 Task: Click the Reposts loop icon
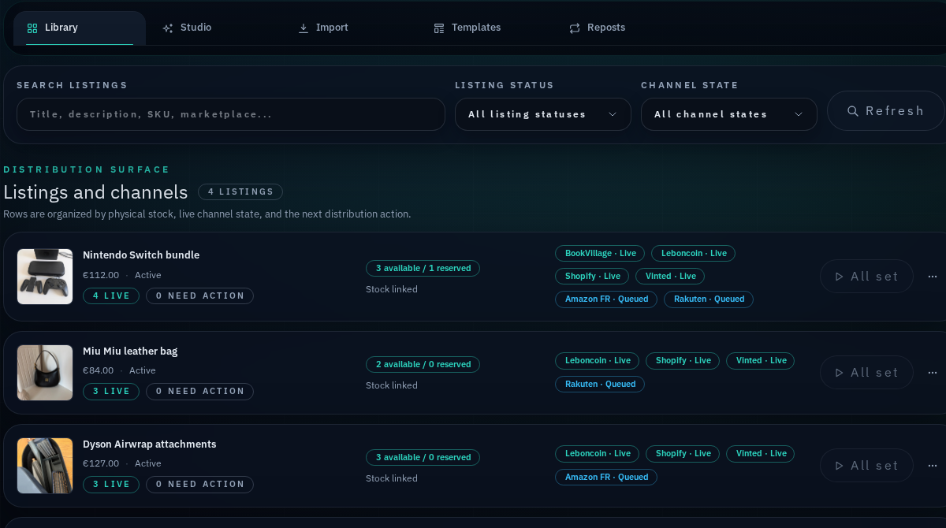[x=575, y=28]
